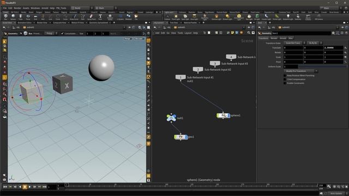Viewport: 349px width, 196px height.
Task: Toggle Keep Position When Parenting checkbox
Action: pos(285,76)
